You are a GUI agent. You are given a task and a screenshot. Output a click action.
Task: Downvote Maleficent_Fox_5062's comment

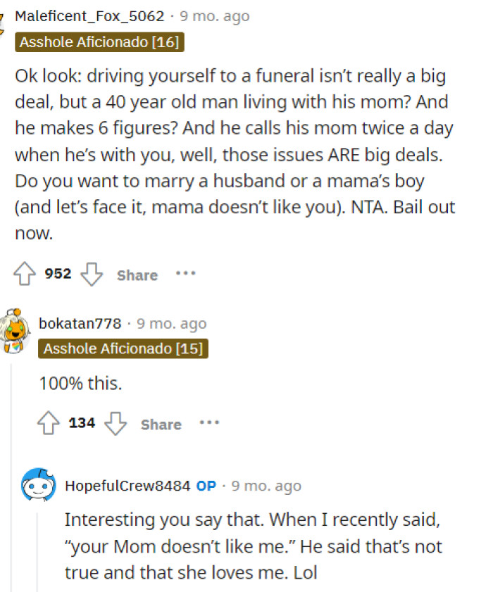pos(92,275)
